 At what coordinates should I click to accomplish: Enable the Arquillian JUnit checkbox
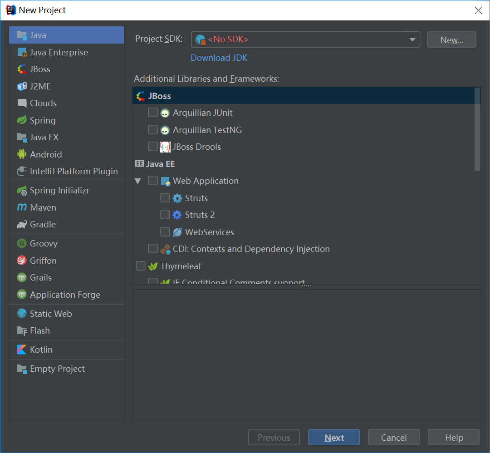(153, 112)
